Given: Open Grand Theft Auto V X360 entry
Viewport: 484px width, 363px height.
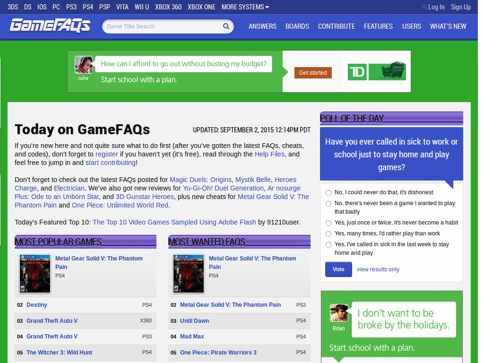Looking at the screenshot, I should point(52,321).
